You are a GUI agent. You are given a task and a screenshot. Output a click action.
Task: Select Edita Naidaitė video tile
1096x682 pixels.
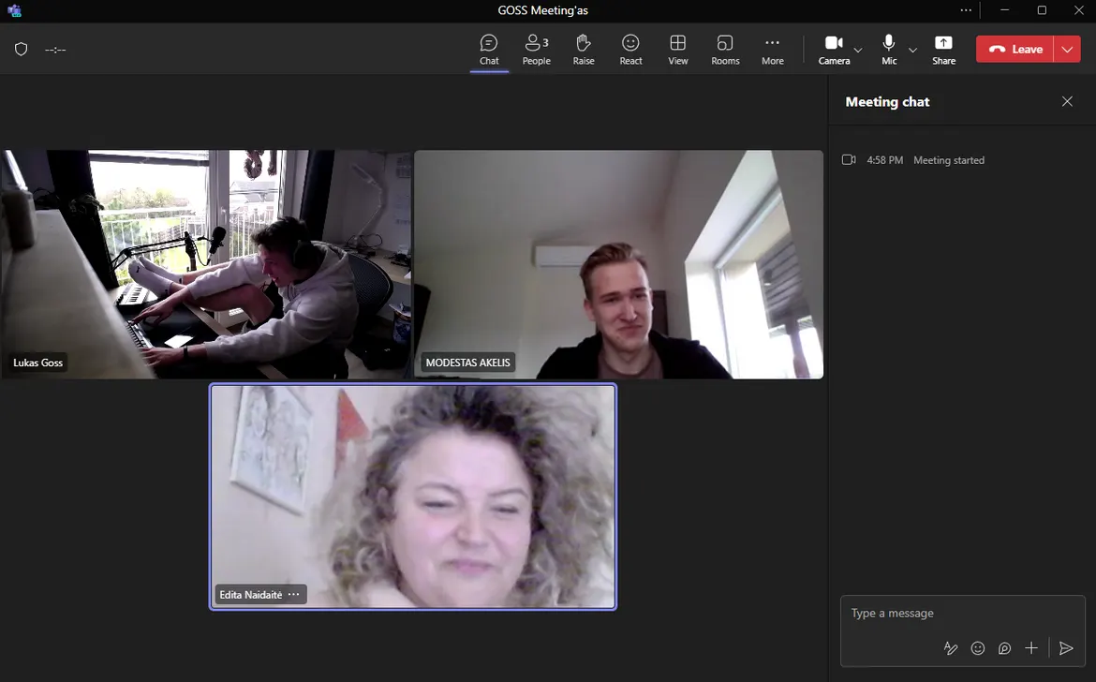(413, 497)
